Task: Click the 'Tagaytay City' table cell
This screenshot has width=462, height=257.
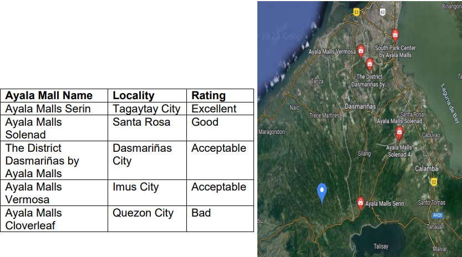Action: coord(148,109)
